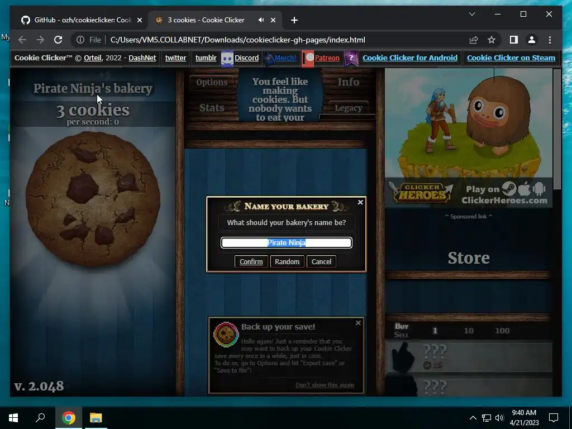
Task: Open the Clicker Heroes sponsored ad
Action: [x=469, y=139]
